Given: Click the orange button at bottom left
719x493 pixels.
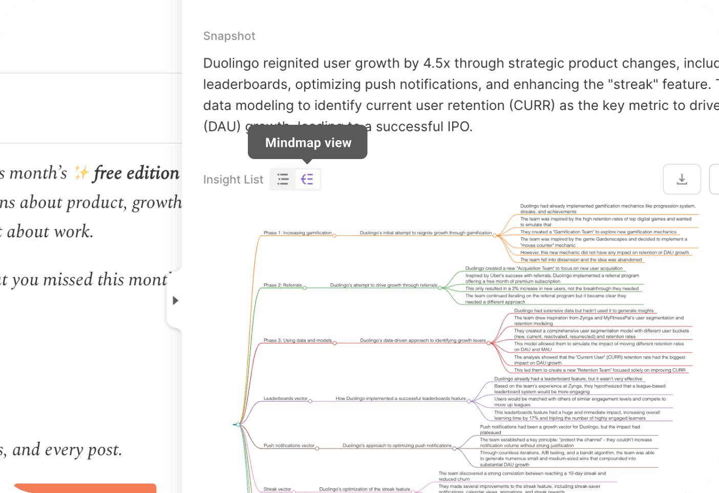Looking at the screenshot, I should pos(84,489).
